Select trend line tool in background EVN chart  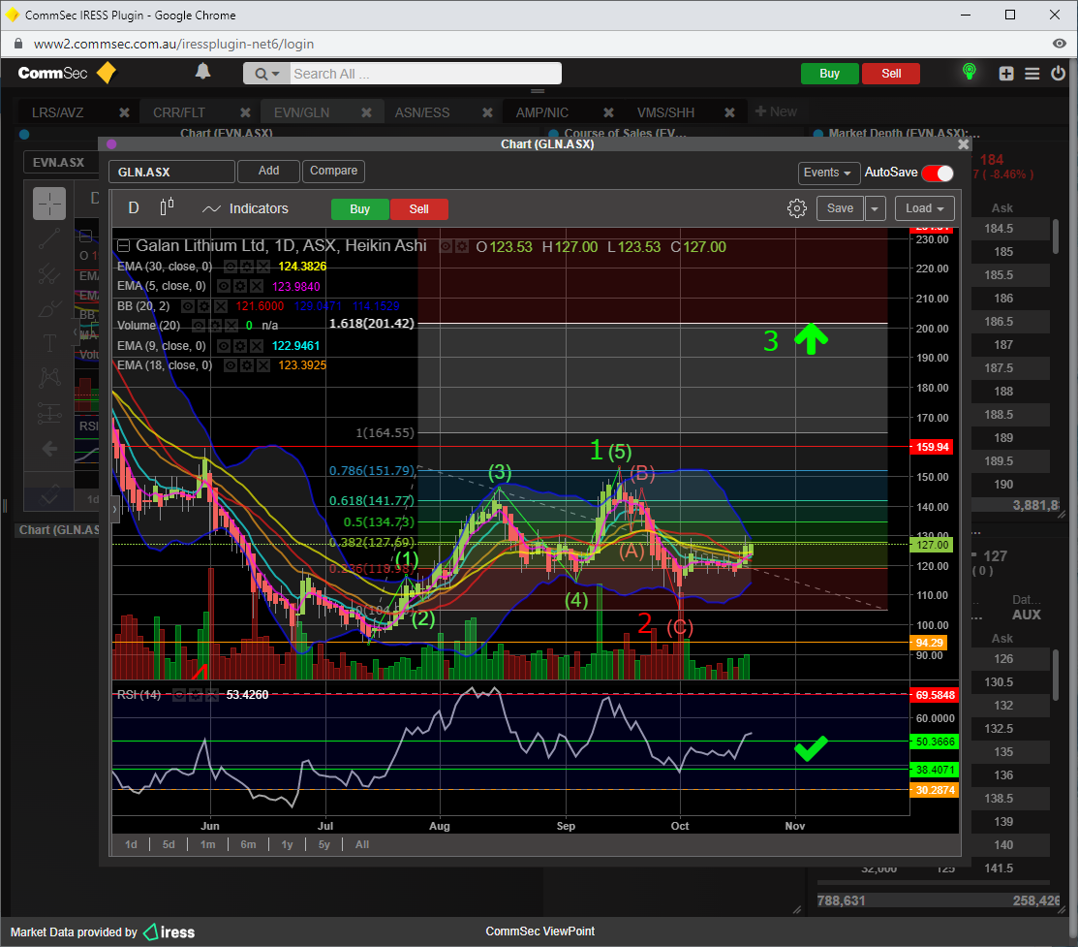pos(49,238)
